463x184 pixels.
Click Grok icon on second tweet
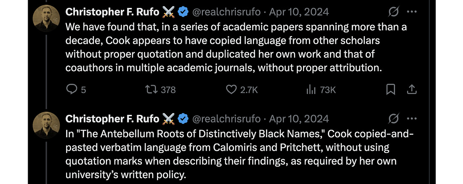tap(394, 119)
